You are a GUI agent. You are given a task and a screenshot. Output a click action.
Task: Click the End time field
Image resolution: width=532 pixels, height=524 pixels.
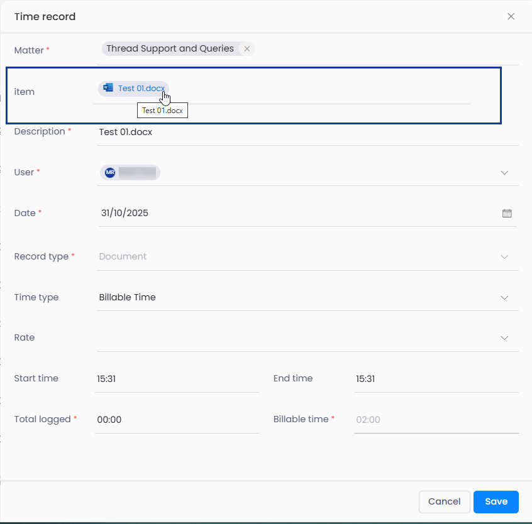pyautogui.click(x=435, y=379)
